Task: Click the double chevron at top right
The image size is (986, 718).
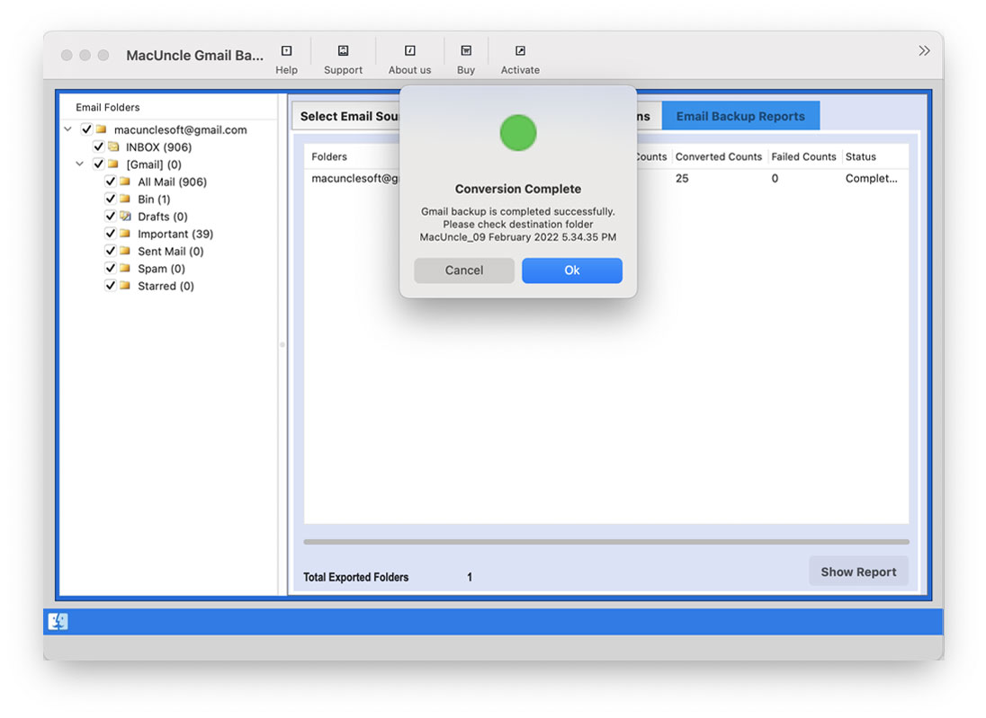Action: 924,50
